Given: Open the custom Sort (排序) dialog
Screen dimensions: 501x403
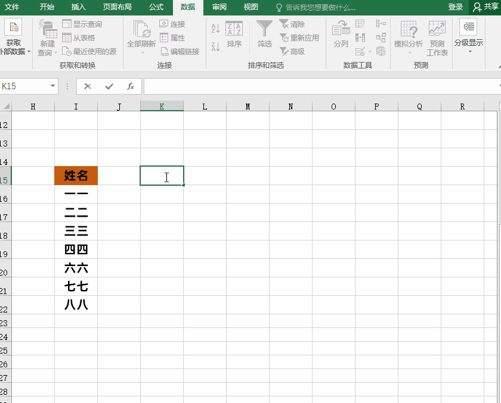Looking at the screenshot, I should coord(234,35).
